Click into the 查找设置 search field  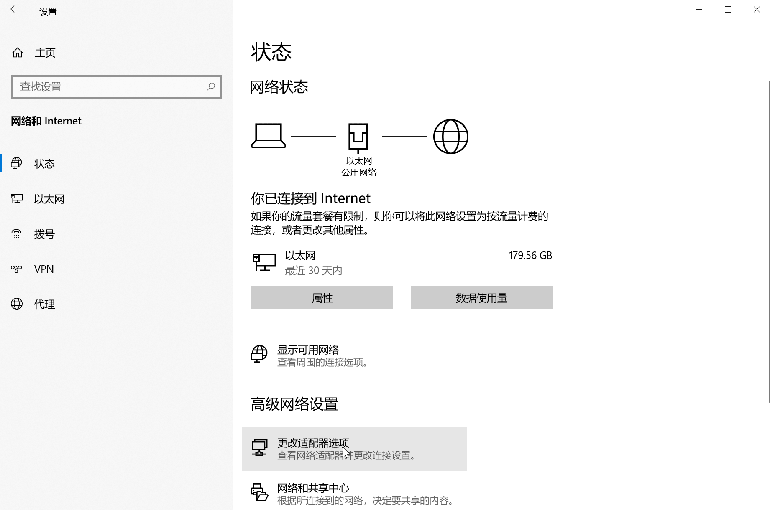click(109, 87)
